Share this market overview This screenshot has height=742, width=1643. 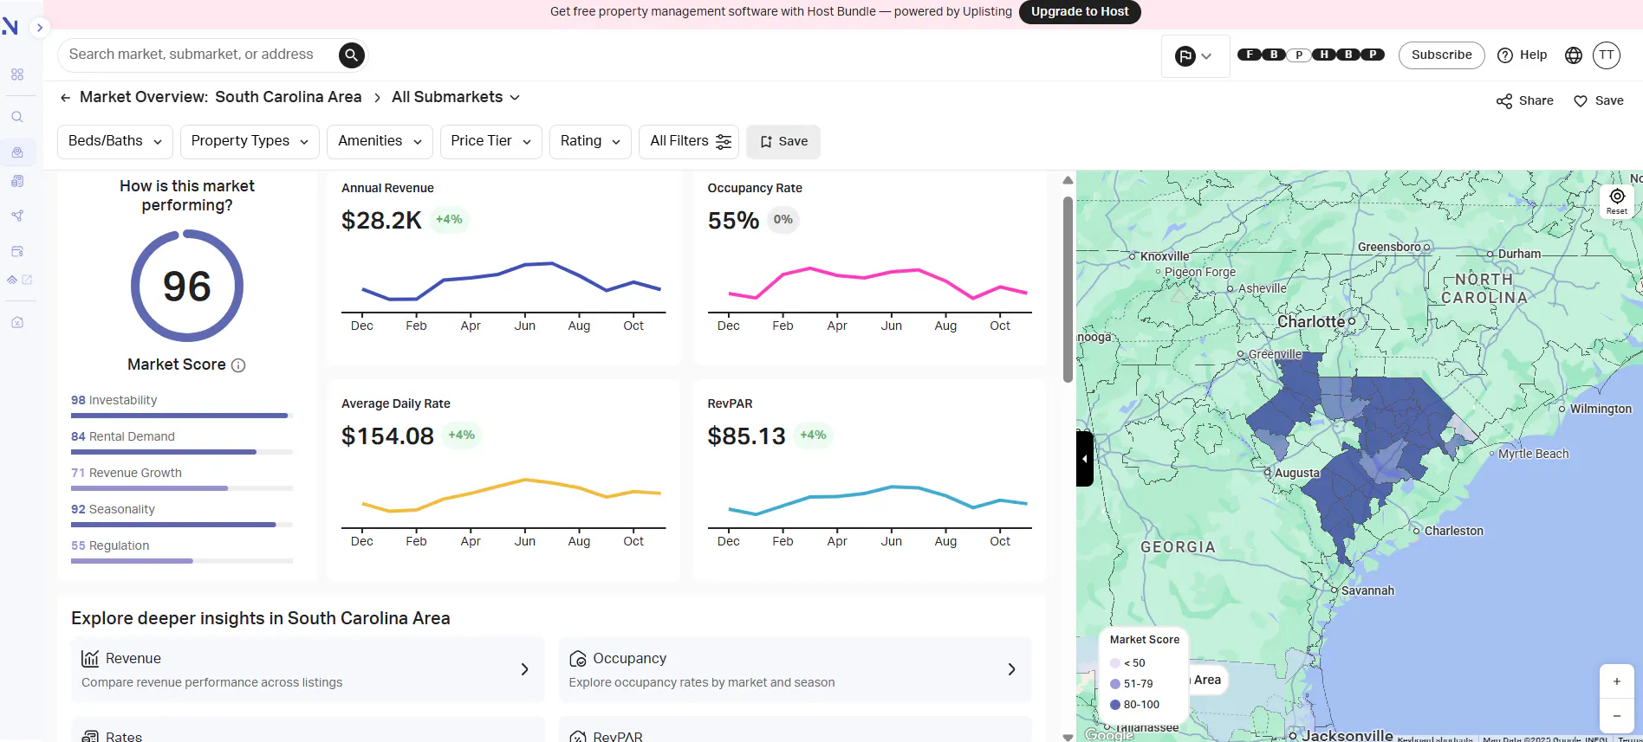coord(1525,100)
